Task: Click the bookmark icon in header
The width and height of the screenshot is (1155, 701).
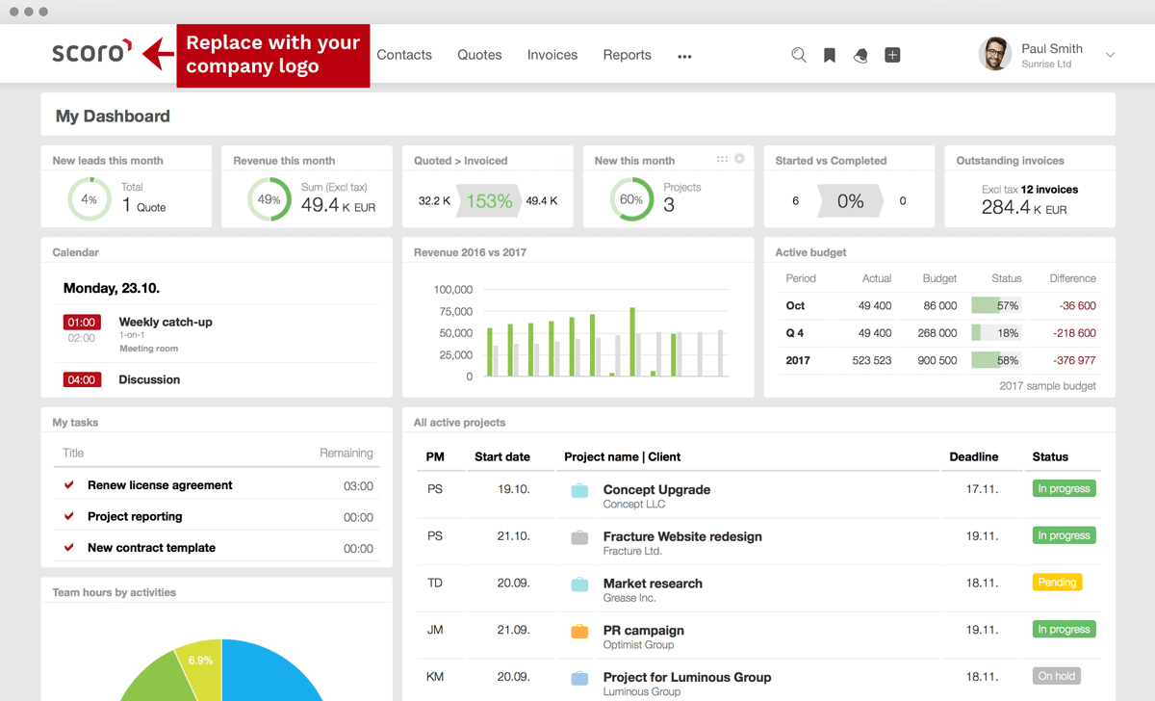Action: [829, 55]
